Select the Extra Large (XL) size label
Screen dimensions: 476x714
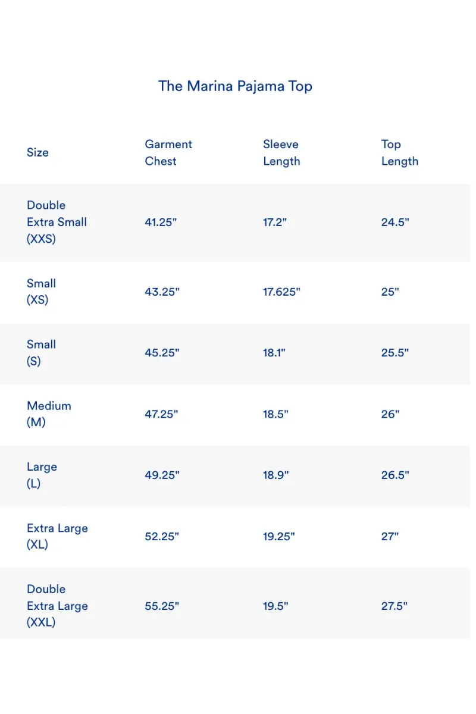(57, 536)
